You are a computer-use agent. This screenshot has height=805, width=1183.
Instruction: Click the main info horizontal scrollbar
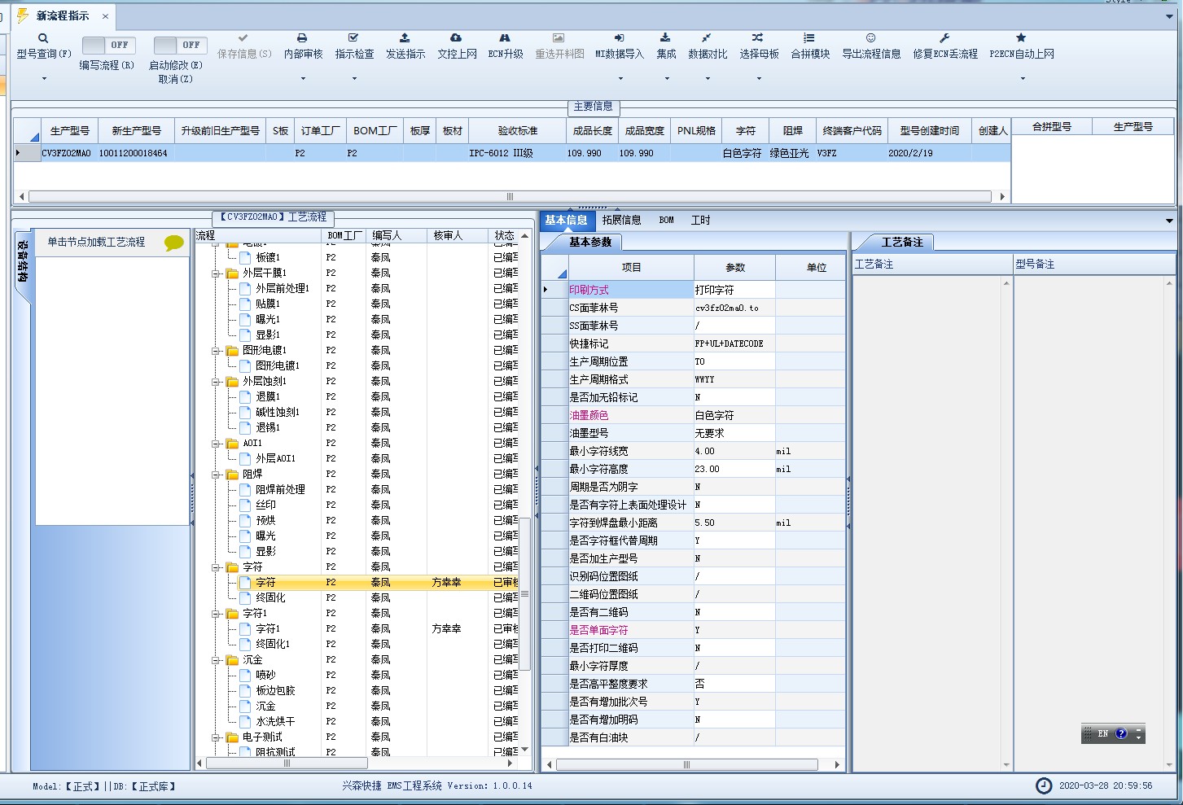[x=510, y=196]
